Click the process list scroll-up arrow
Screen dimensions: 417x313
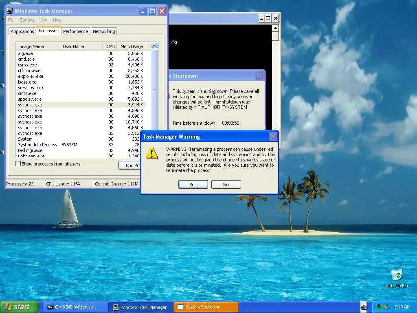[154, 46]
